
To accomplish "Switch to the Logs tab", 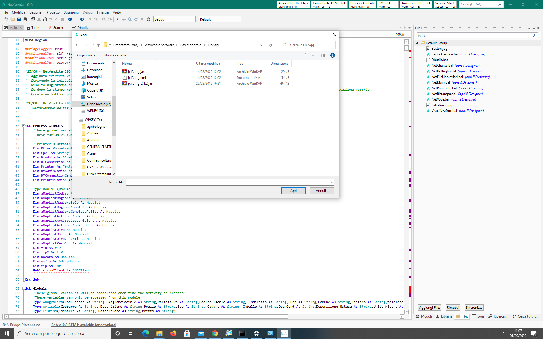I will coord(478,316).
